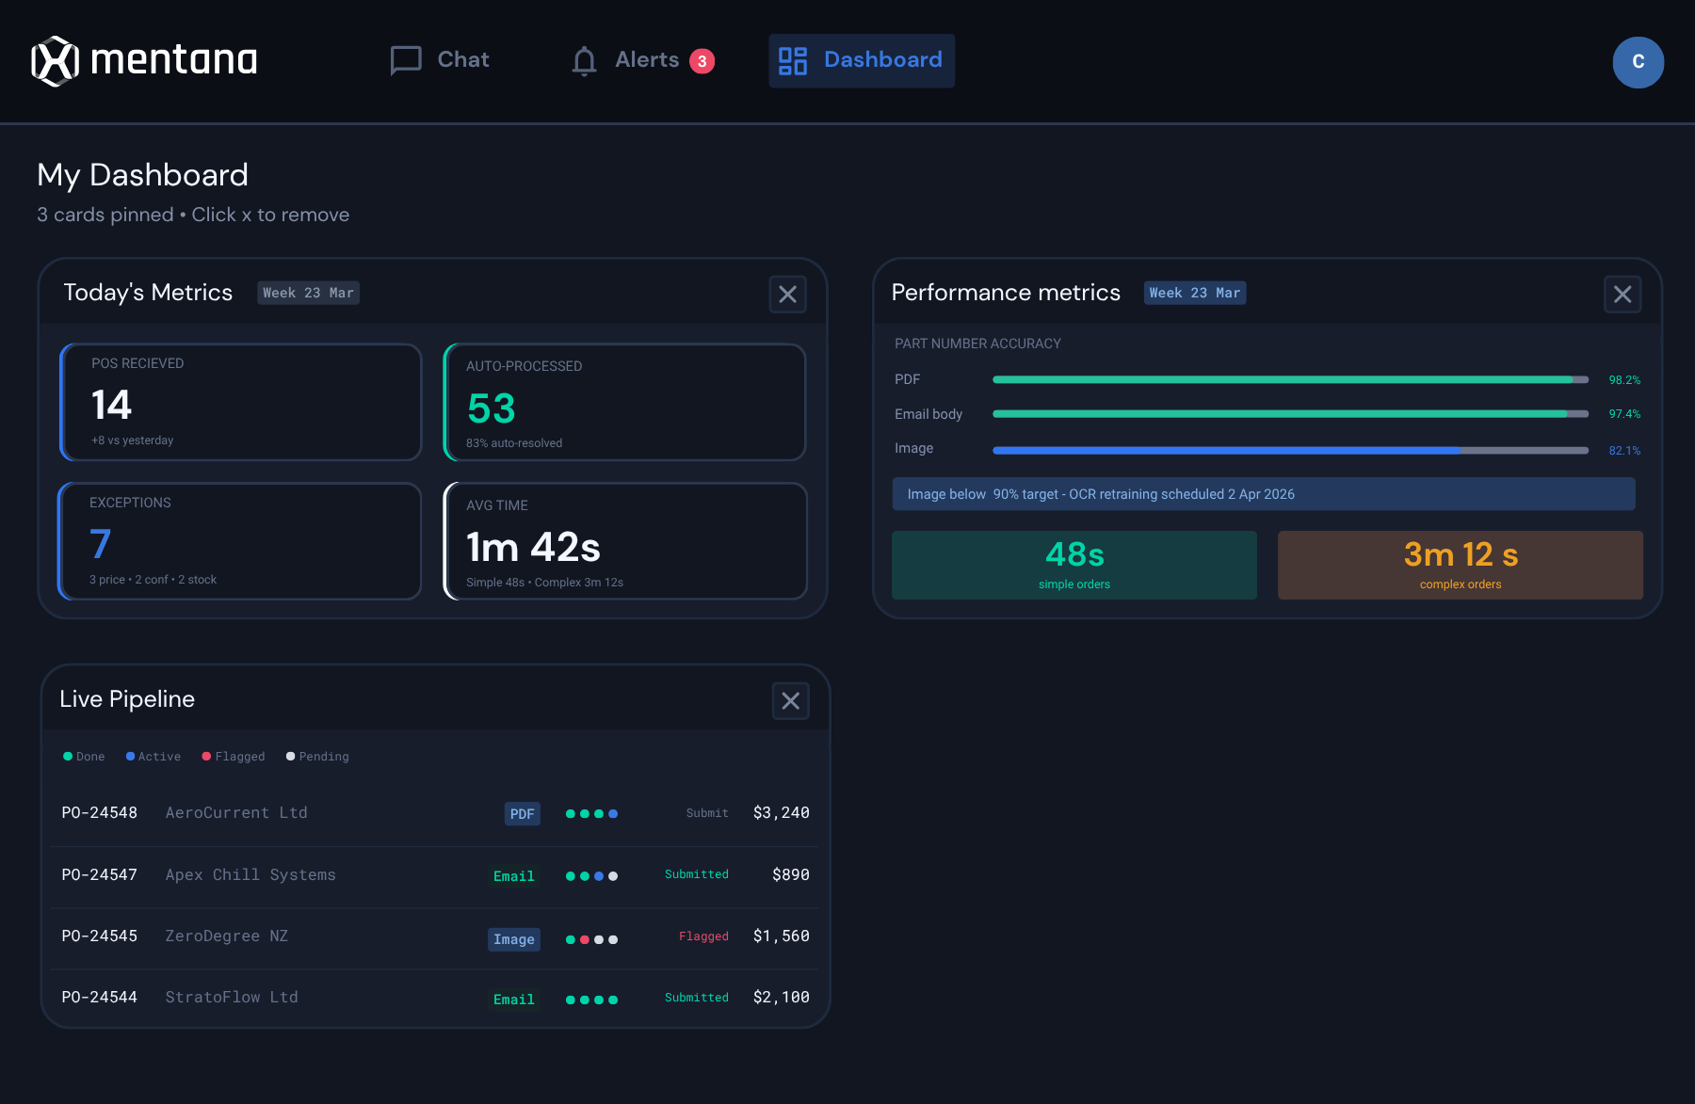Click Submitted status on PO-24544
This screenshot has width=1695, height=1104.
pyautogui.click(x=697, y=998)
